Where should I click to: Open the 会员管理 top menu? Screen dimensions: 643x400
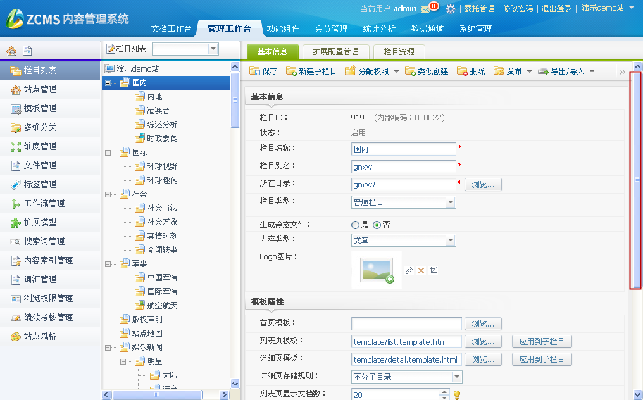click(x=331, y=28)
